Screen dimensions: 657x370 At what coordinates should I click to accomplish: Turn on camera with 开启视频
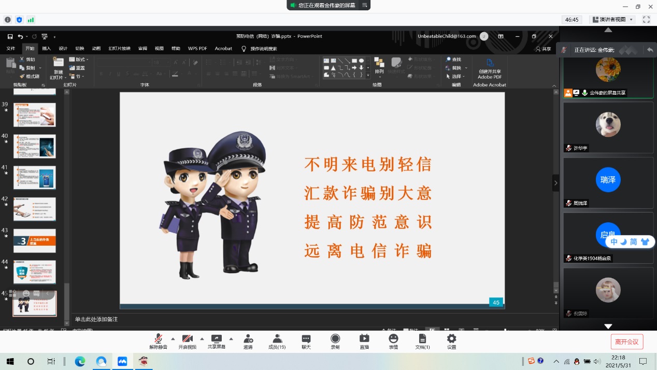(x=188, y=341)
